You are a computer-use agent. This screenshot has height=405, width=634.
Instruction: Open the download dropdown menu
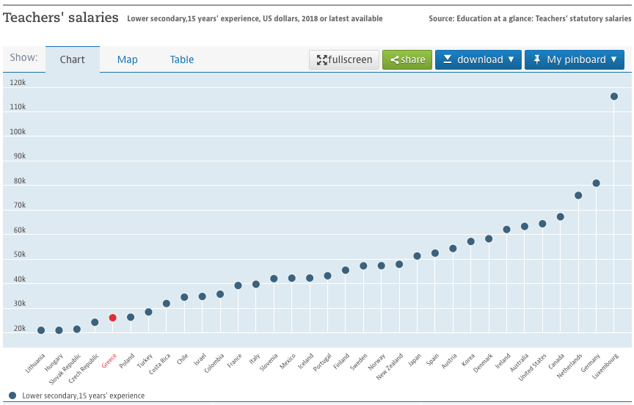(x=478, y=59)
